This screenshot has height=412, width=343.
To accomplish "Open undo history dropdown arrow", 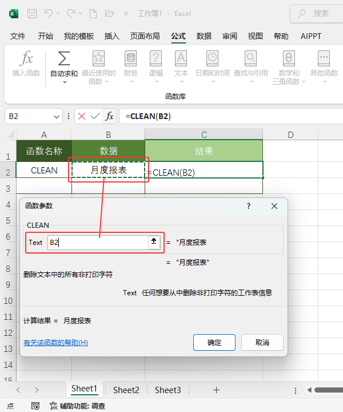I will point(58,13).
